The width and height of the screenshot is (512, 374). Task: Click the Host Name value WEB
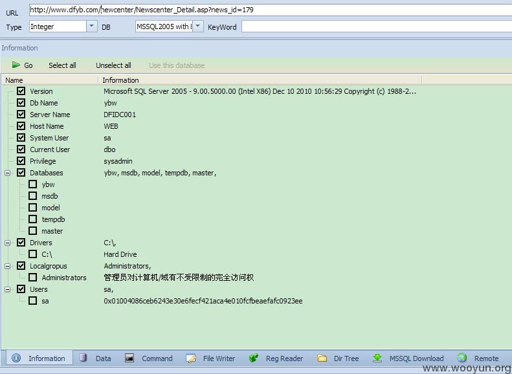(x=111, y=126)
